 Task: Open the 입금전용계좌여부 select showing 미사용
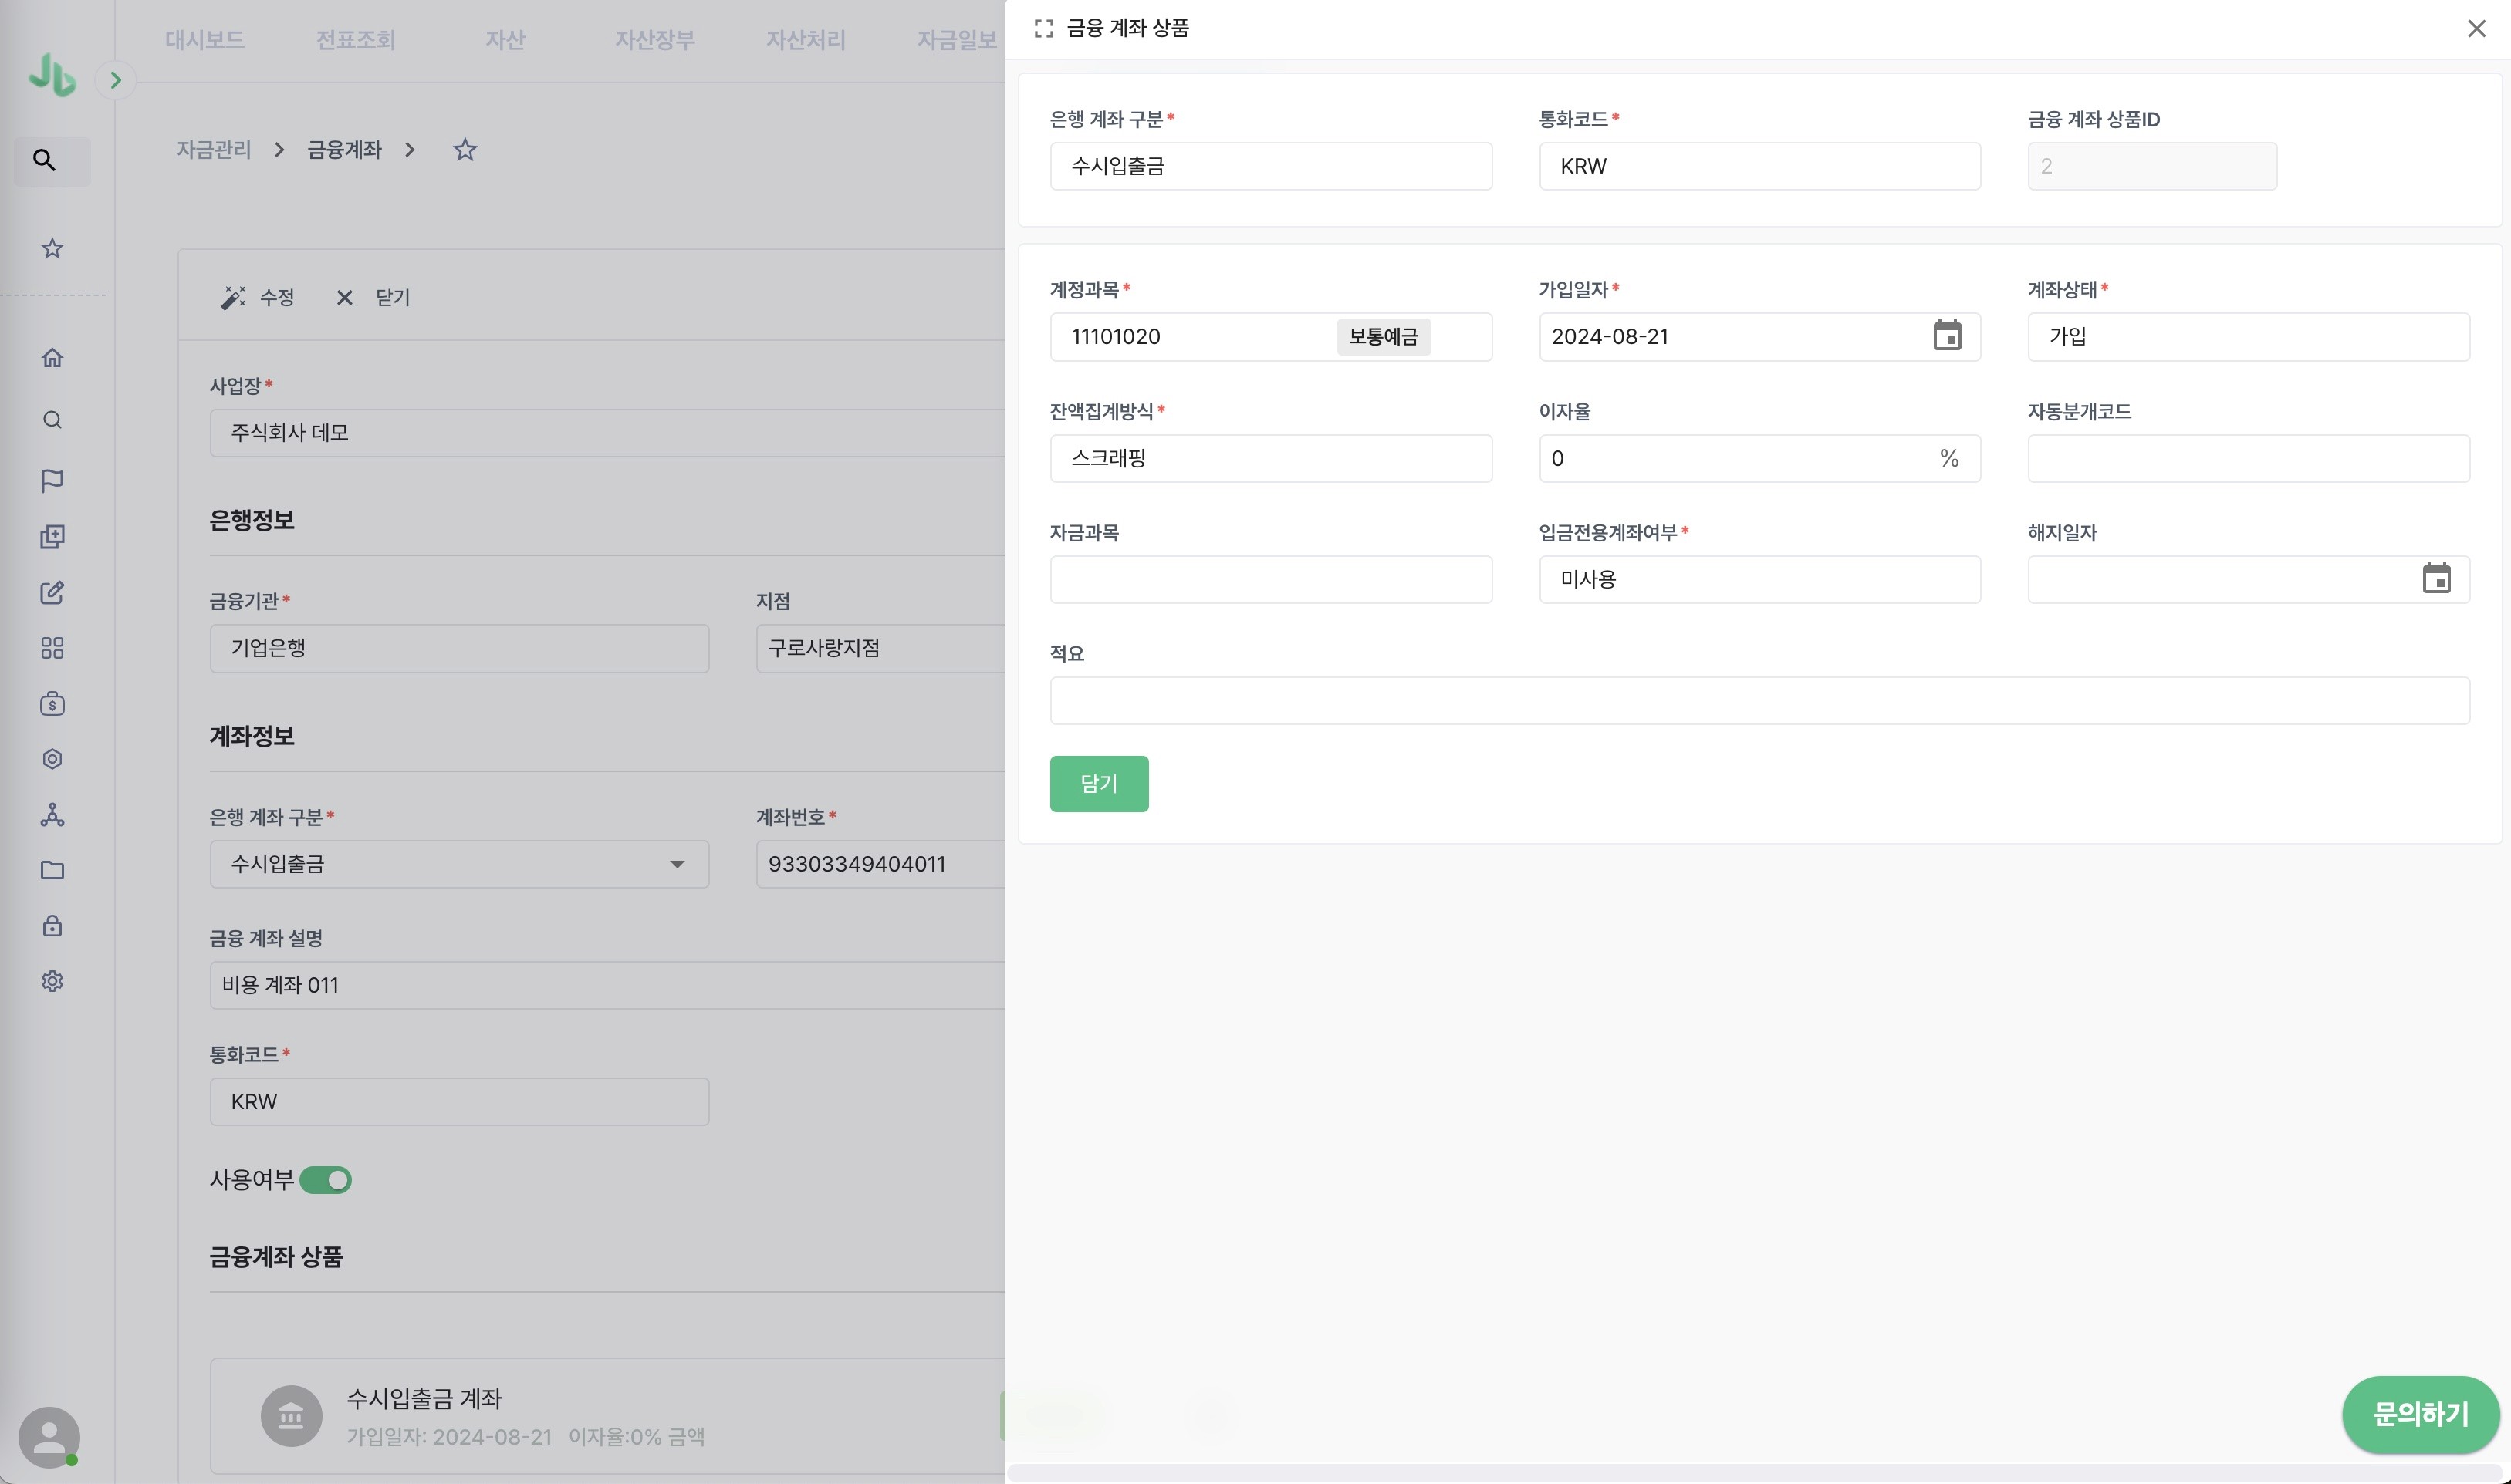click(1759, 580)
